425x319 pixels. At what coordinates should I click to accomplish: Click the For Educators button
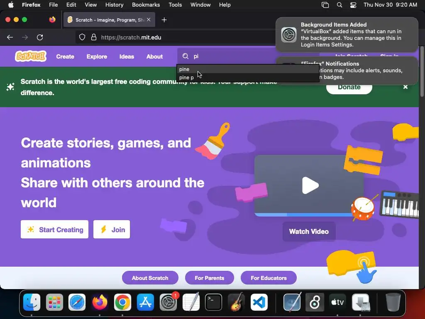click(x=269, y=278)
